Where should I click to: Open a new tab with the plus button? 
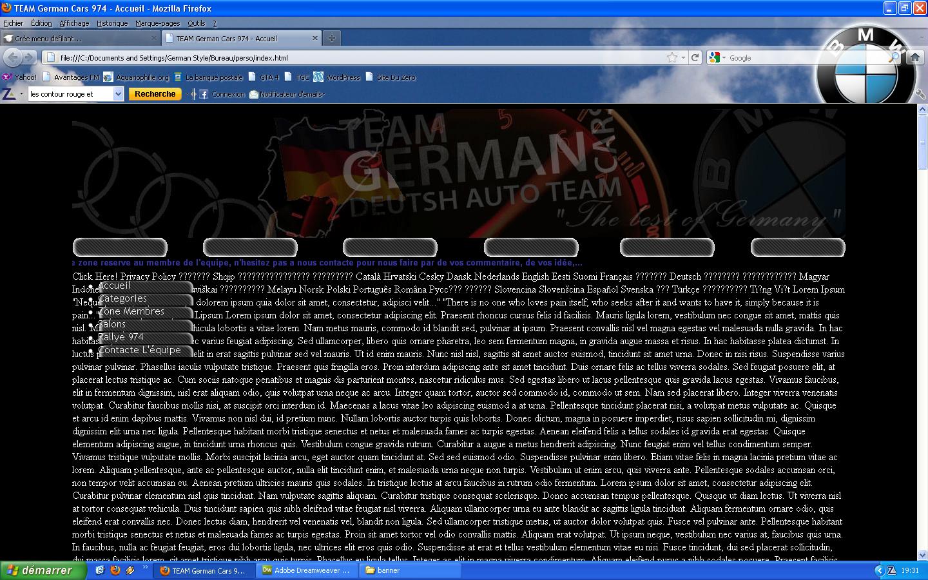(331, 38)
